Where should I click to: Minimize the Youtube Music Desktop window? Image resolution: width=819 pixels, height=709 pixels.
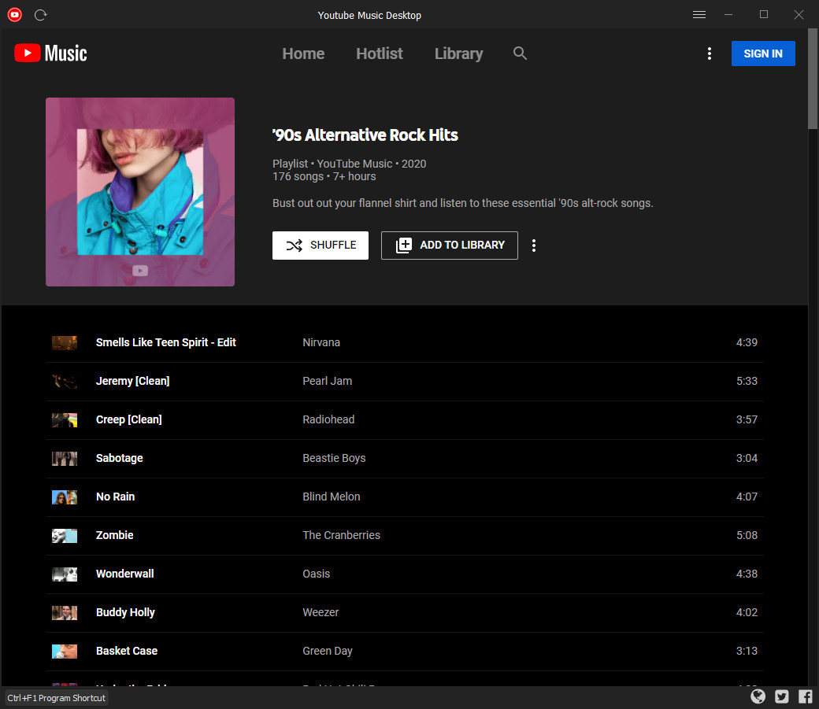[x=728, y=15]
